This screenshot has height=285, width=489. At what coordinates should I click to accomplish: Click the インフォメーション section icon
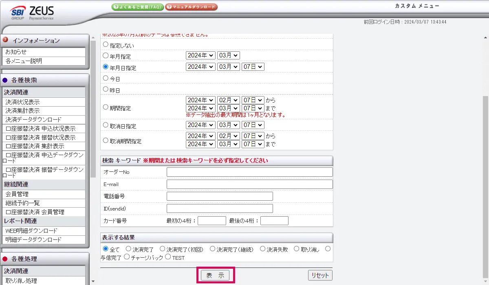(6, 40)
